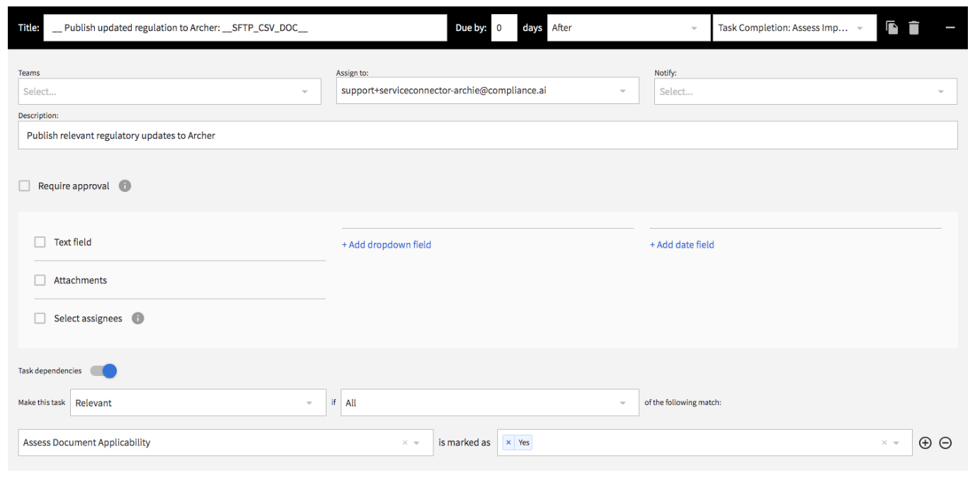The width and height of the screenshot is (975, 480).
Task: Expand Assess Document Applicability dropdown arrow
Action: [x=417, y=443]
